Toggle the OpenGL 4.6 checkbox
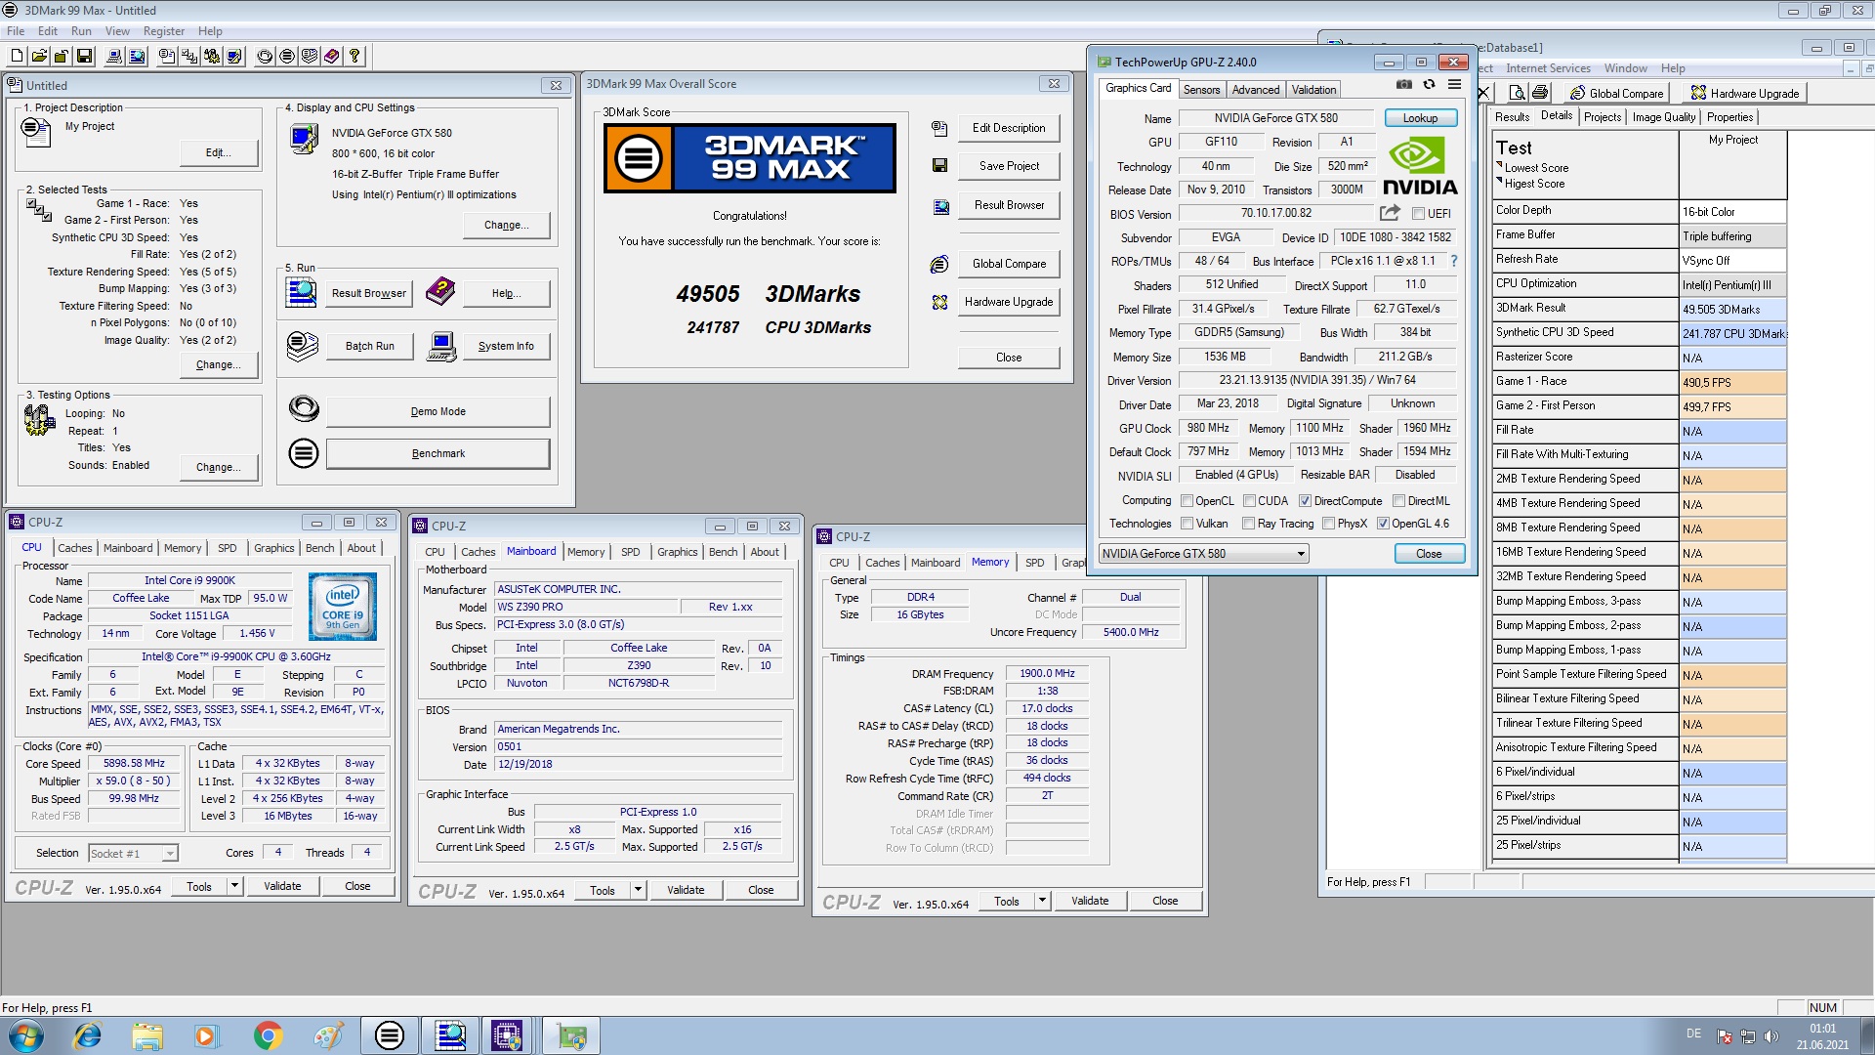The height and width of the screenshot is (1055, 1875). [1383, 524]
